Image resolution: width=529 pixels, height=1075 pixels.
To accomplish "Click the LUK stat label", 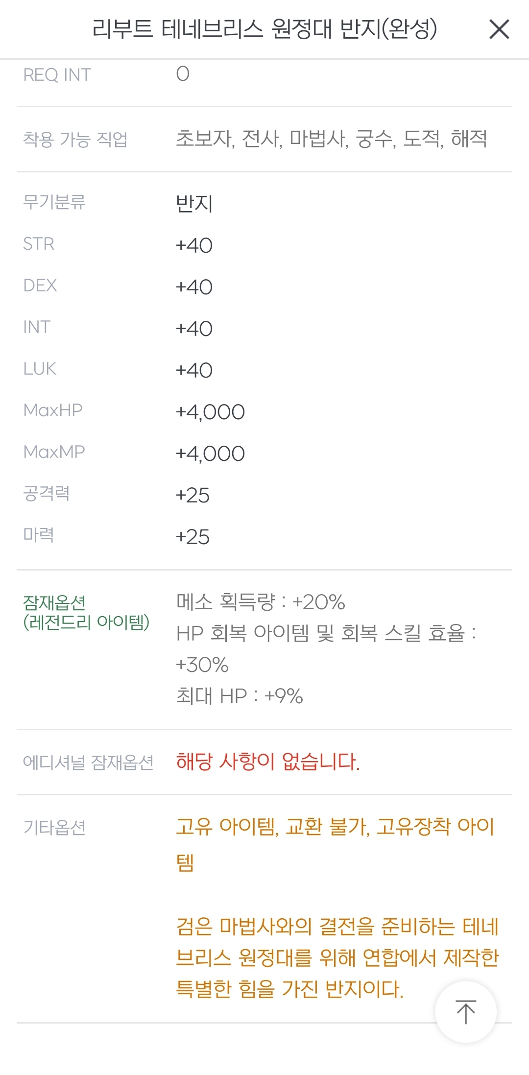I will pyautogui.click(x=40, y=369).
